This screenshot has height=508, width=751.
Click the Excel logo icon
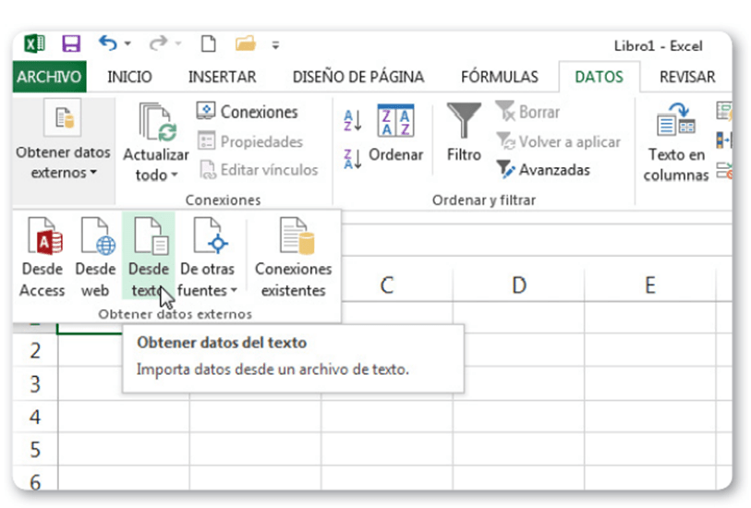click(34, 44)
